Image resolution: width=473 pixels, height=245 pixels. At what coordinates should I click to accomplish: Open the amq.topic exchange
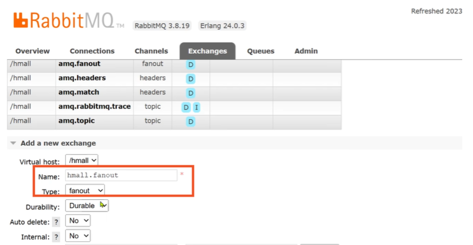[76, 120]
